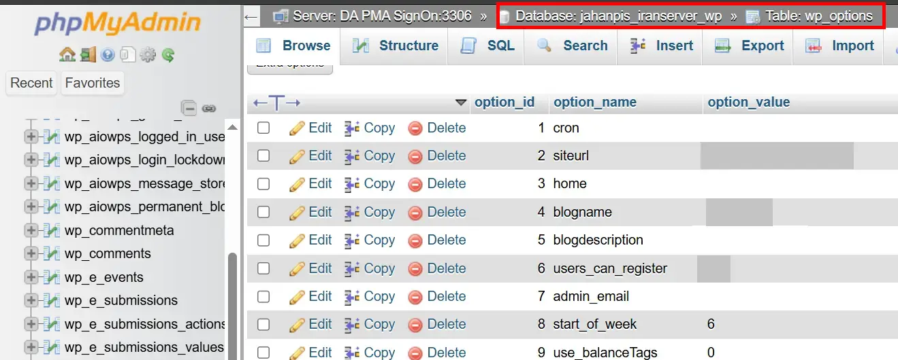Check the blogdescription row checkbox
898x360 pixels.
point(263,240)
